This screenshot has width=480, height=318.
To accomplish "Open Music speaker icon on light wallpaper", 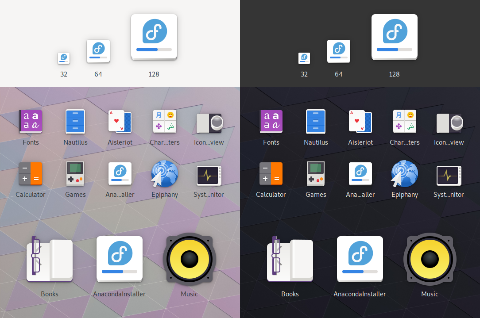I will pyautogui.click(x=190, y=259).
